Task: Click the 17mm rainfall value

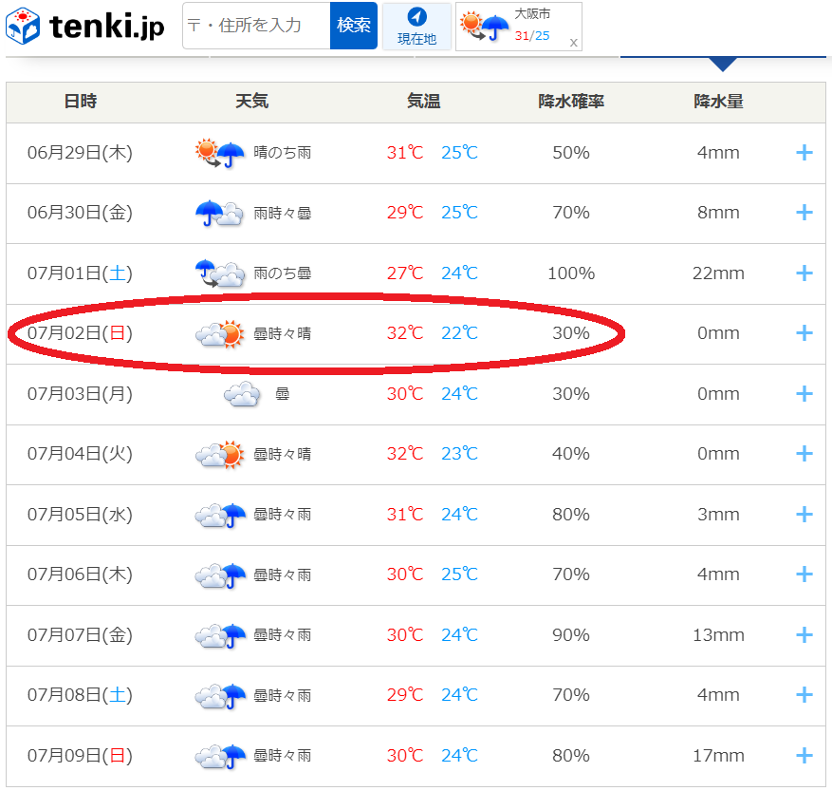Action: (718, 756)
